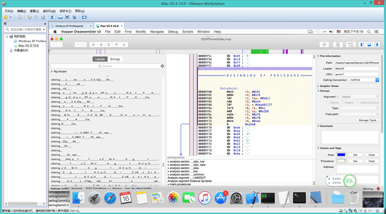Click Clear button for Procedure color
Image resolution: width=386 pixels, height=214 pixels.
click(x=371, y=161)
